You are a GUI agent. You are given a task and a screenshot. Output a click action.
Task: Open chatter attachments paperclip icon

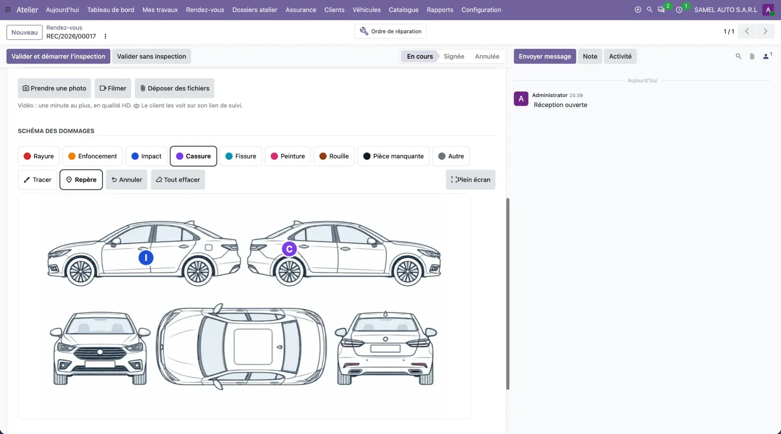(x=752, y=56)
